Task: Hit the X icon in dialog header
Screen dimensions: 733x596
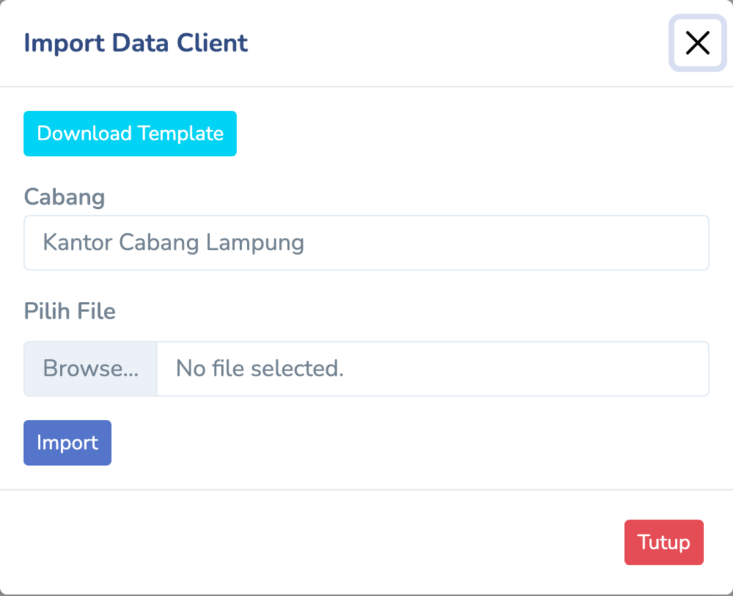Action: [696, 43]
